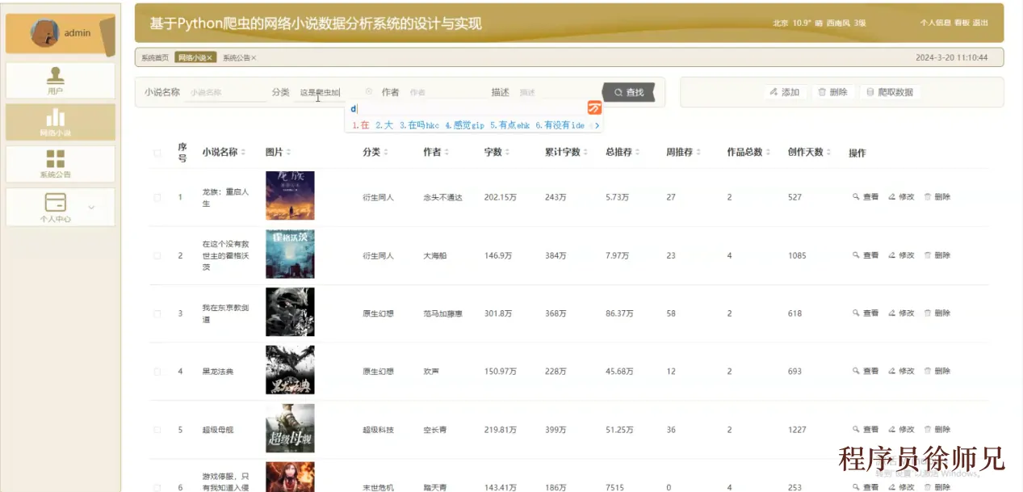Delete the 龙族：重启人生 row

pyautogui.click(x=937, y=197)
